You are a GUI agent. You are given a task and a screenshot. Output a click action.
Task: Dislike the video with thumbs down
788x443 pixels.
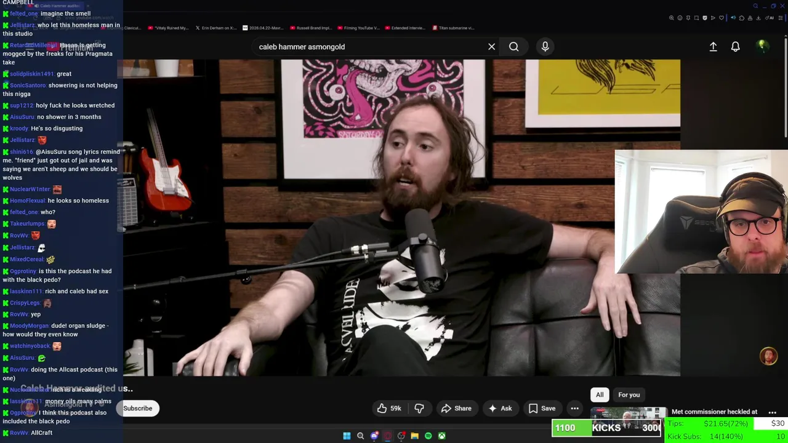pyautogui.click(x=419, y=409)
